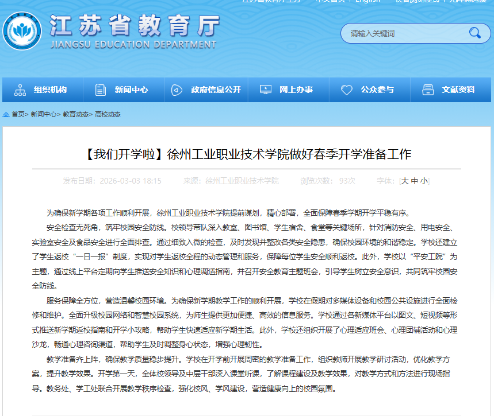Click the 组织机构 hierarchy icon
Image resolution: width=494 pixels, height=416 pixels.
(21, 90)
